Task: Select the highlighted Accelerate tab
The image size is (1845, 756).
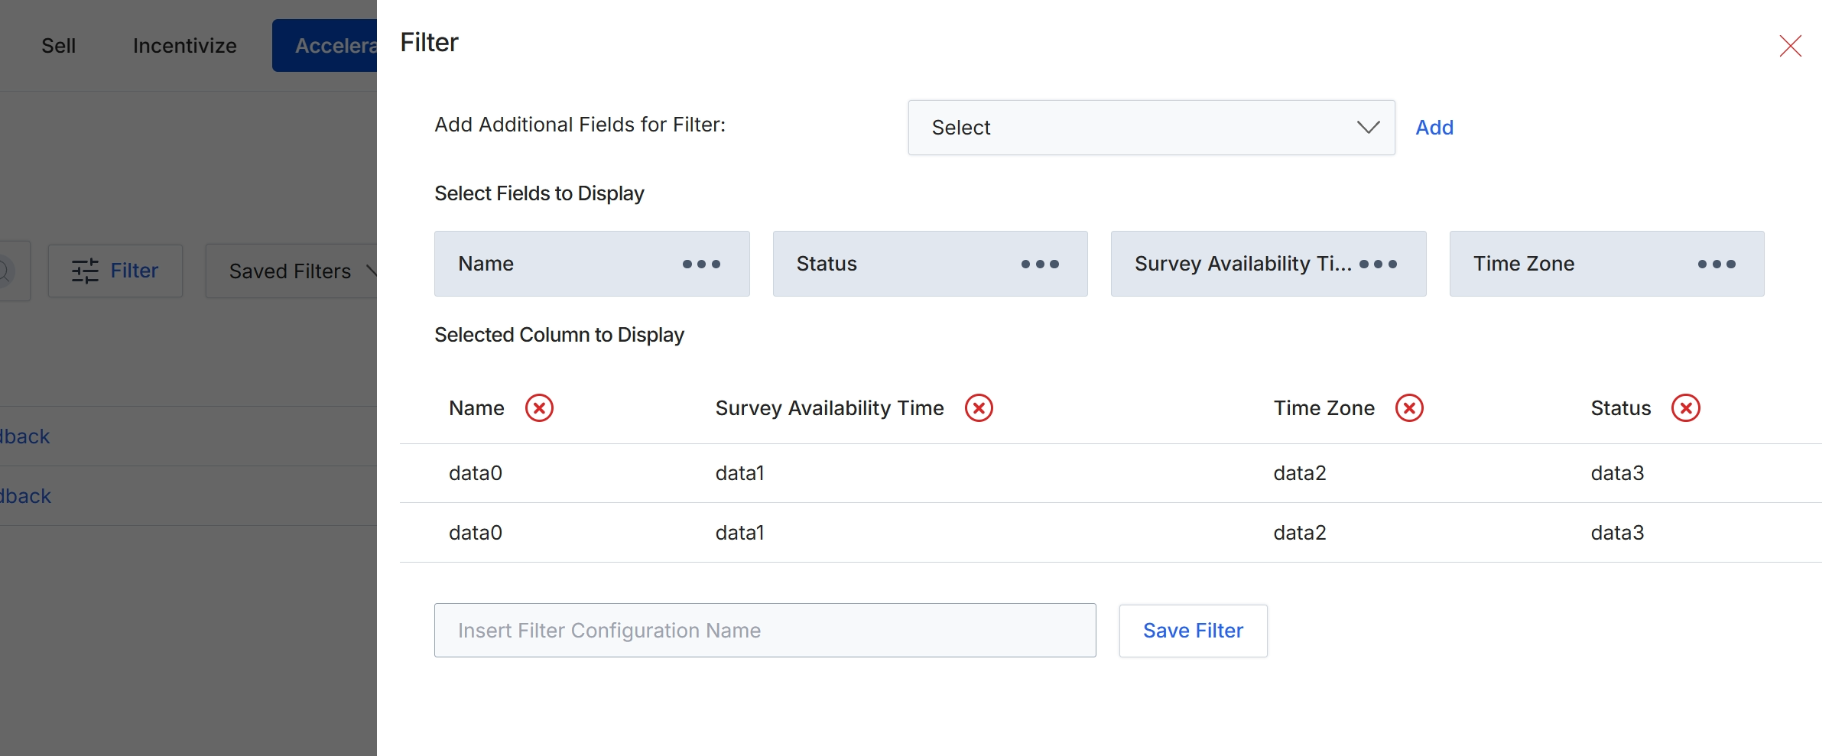Action: 325,46
